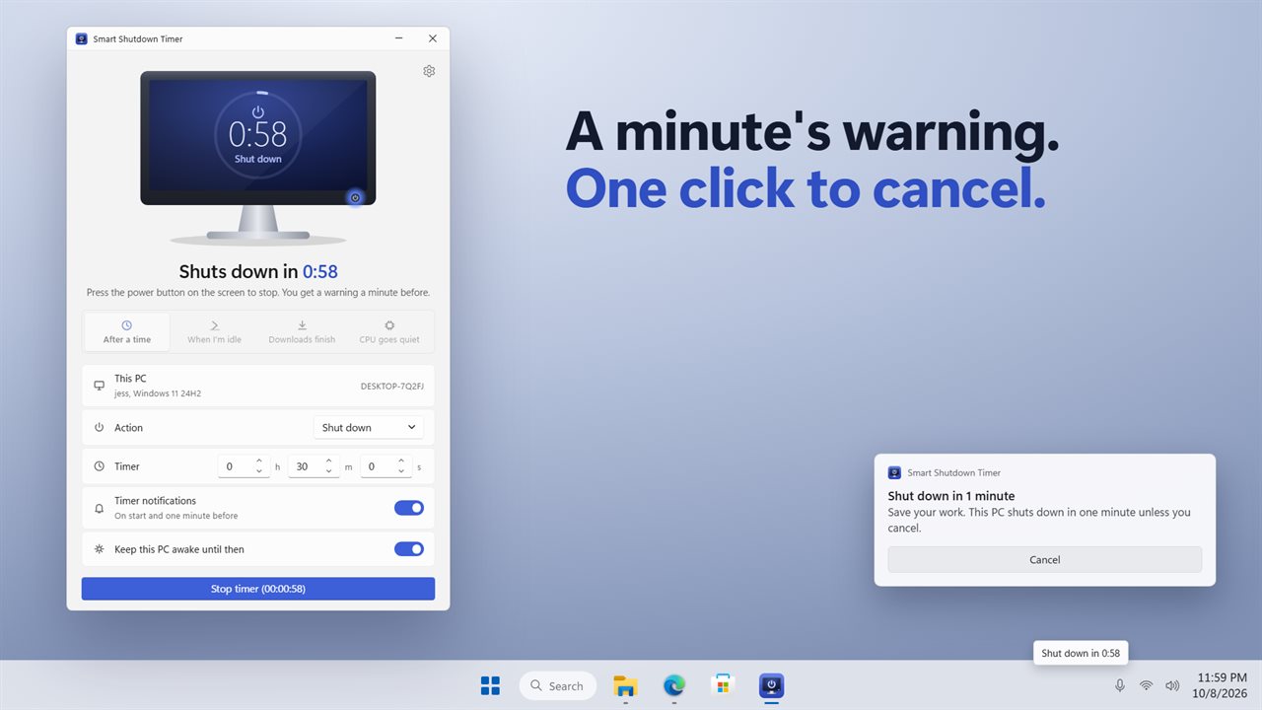Click Smart Shutdown Timer taskbar icon
This screenshot has width=1262, height=710.
click(771, 685)
